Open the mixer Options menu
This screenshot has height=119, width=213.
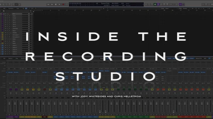(x=10, y=59)
